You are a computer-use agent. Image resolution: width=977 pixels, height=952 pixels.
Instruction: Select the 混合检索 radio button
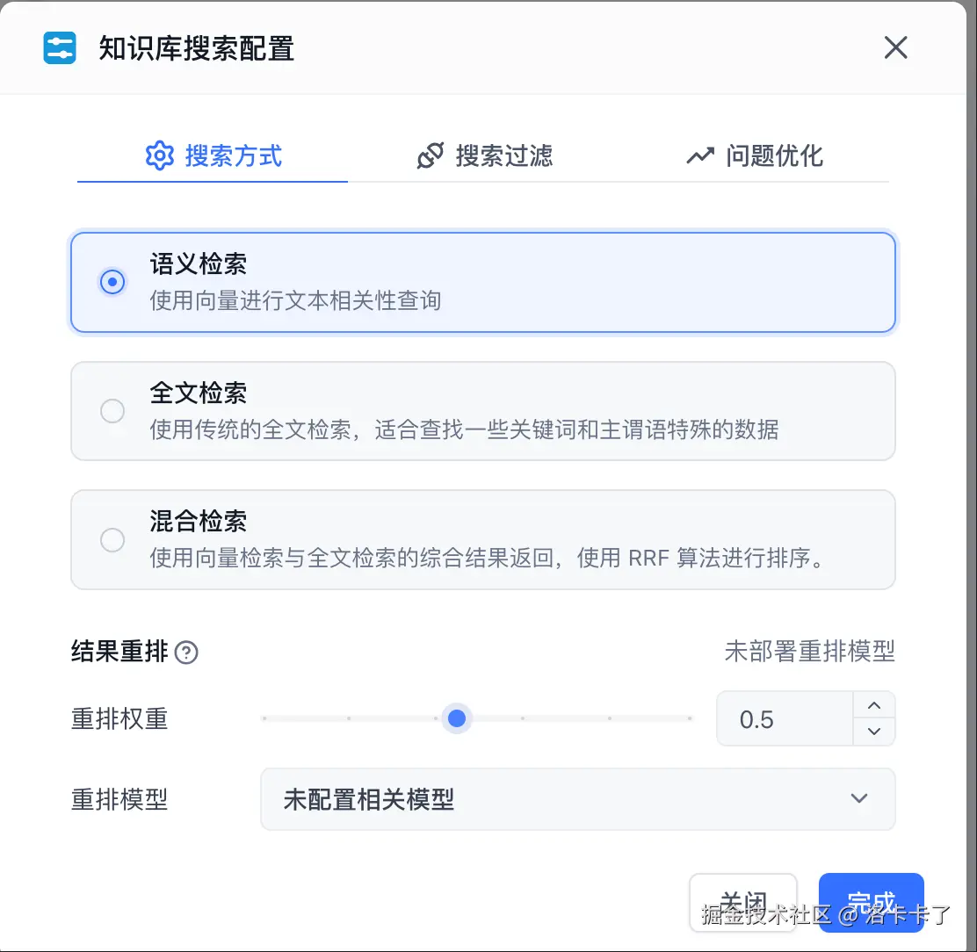112,540
